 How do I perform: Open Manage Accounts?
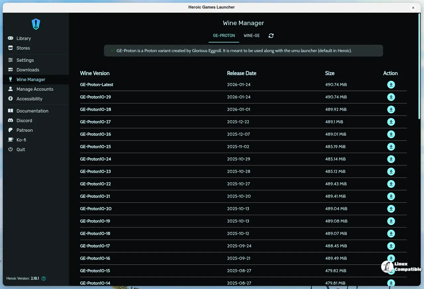(35, 89)
